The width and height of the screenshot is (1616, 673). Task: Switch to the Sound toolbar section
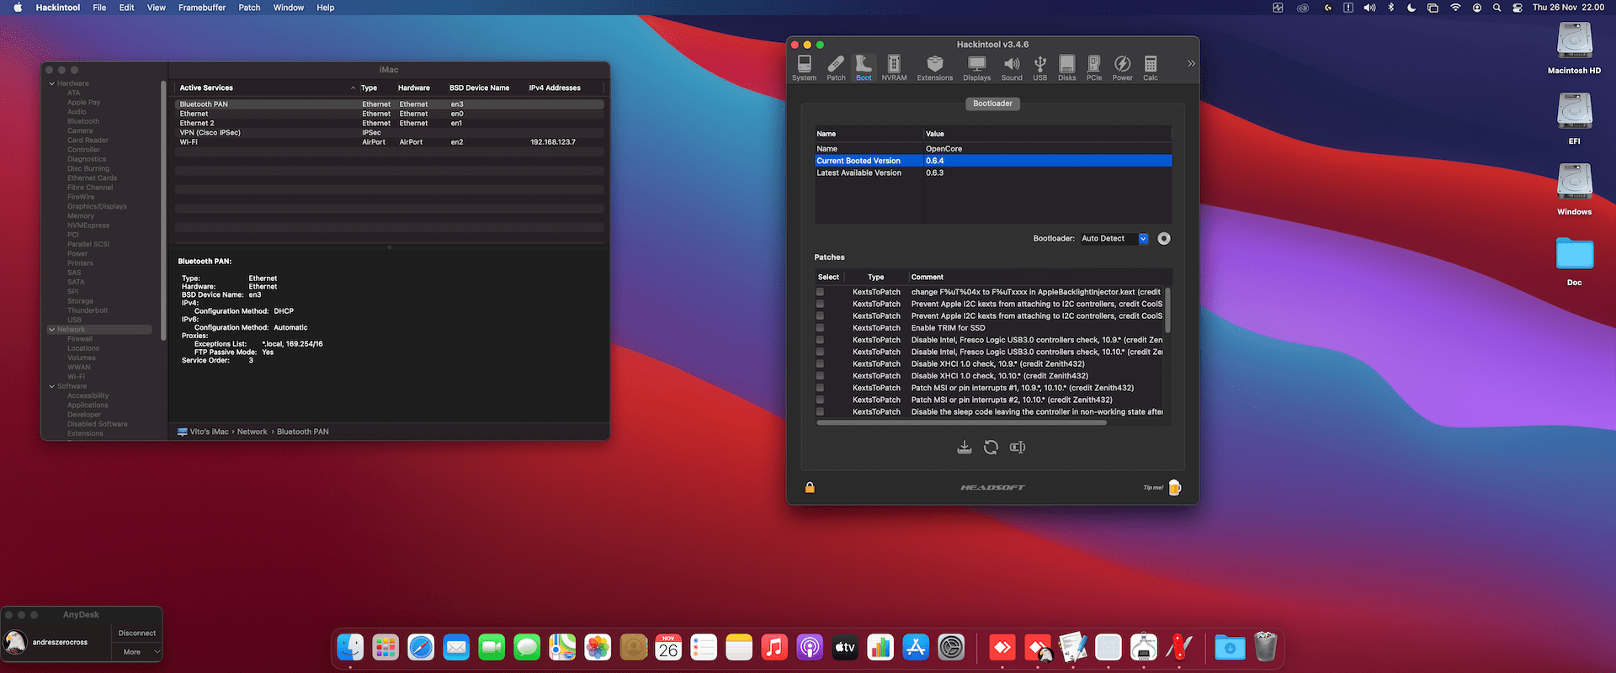pyautogui.click(x=1012, y=68)
